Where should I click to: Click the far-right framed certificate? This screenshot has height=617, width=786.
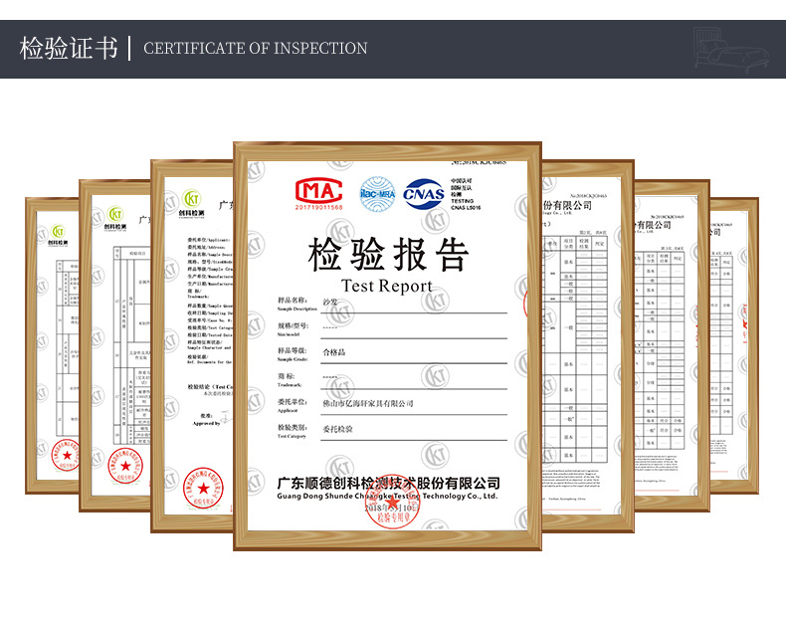[x=734, y=345]
